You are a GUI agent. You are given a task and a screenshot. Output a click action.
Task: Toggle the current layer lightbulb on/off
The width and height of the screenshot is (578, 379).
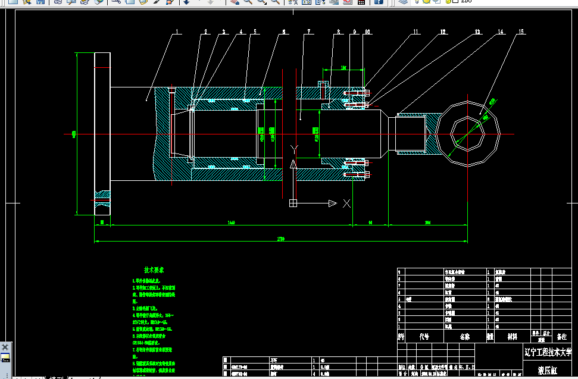coord(417,1)
